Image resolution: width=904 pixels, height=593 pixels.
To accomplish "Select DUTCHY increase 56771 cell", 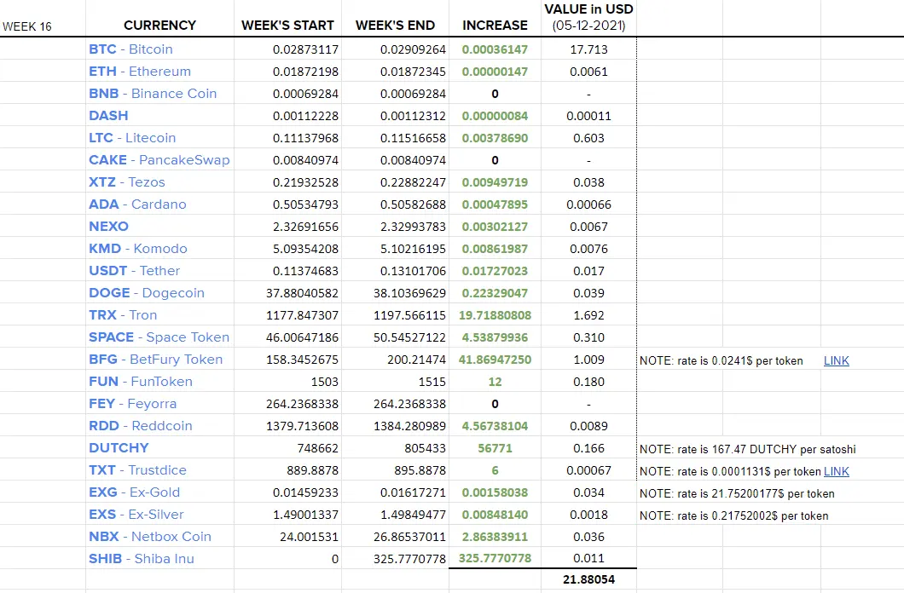I will click(x=495, y=448).
